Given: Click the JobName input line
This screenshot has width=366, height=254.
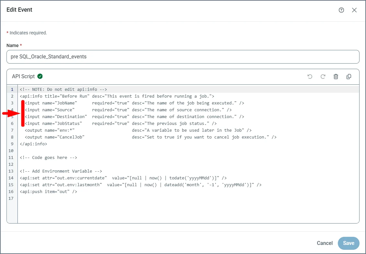Looking at the screenshot, I should tap(134, 103).
